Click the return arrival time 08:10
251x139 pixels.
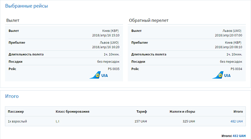click(237, 47)
